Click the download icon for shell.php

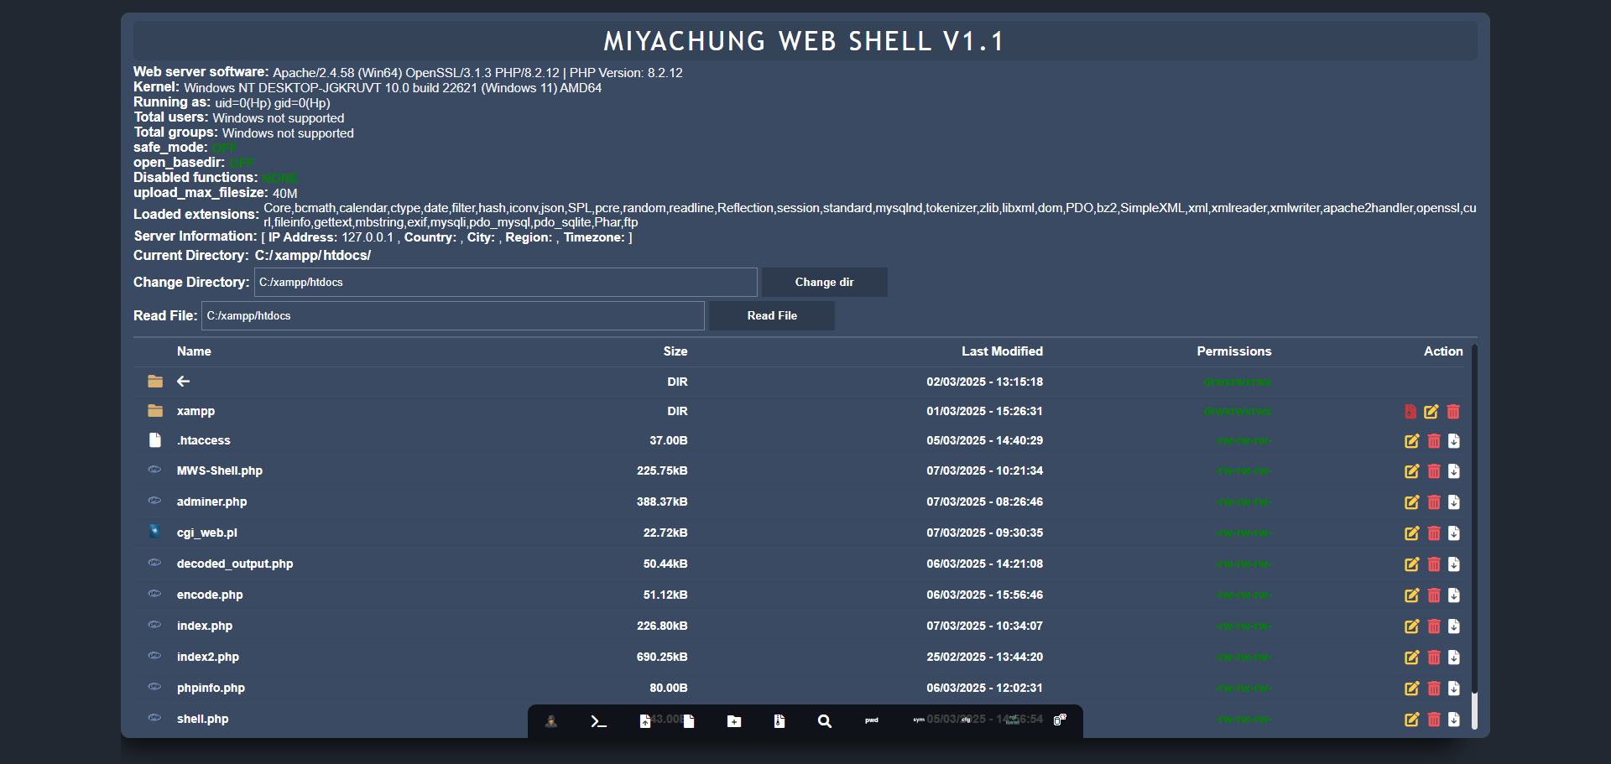click(1453, 720)
